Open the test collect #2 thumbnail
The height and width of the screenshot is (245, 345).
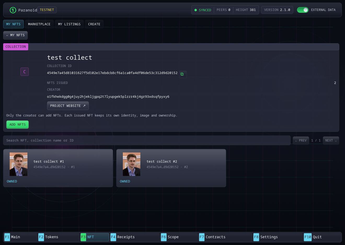tap(131, 164)
